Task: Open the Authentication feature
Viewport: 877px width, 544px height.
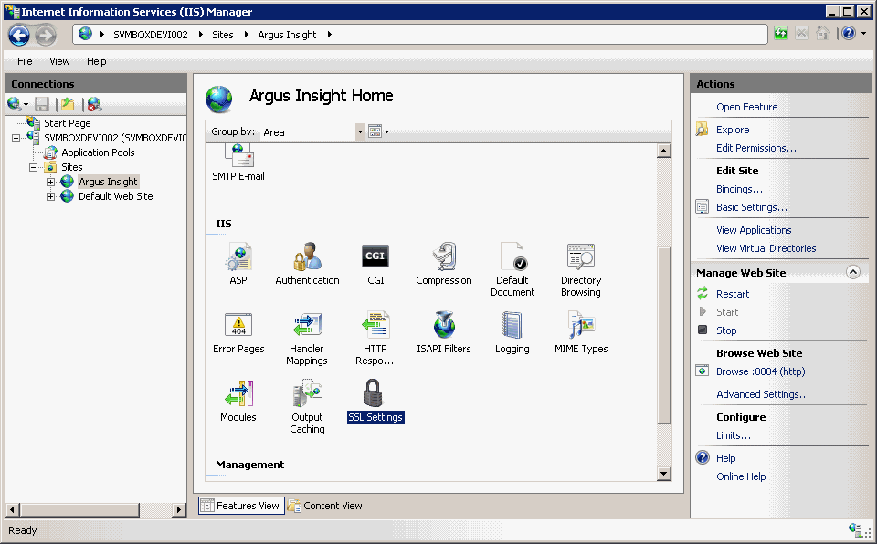Action: (x=307, y=264)
